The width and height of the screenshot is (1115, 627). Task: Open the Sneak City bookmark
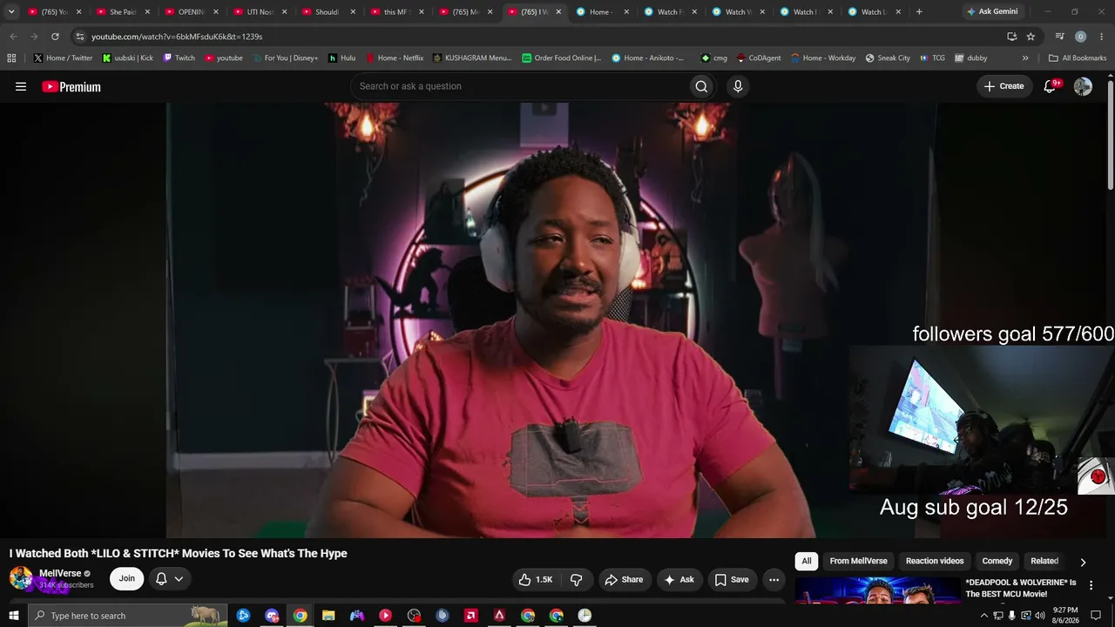tap(888, 57)
